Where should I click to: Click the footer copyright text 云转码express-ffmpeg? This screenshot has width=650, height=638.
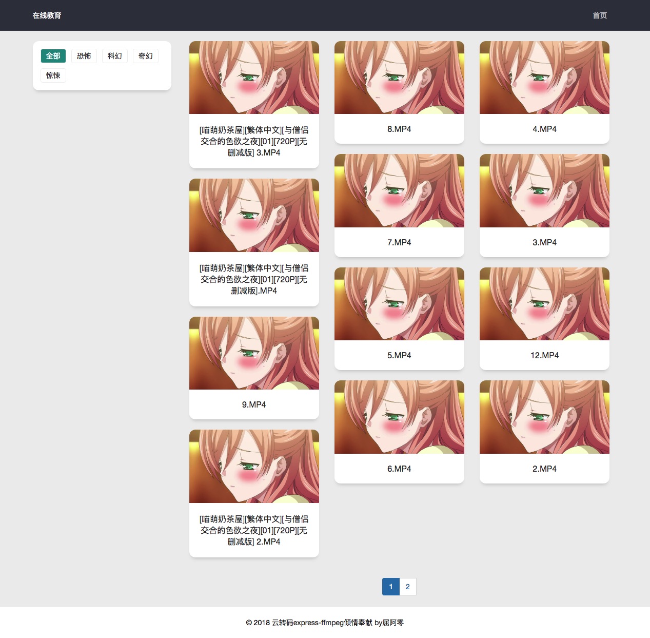point(307,623)
